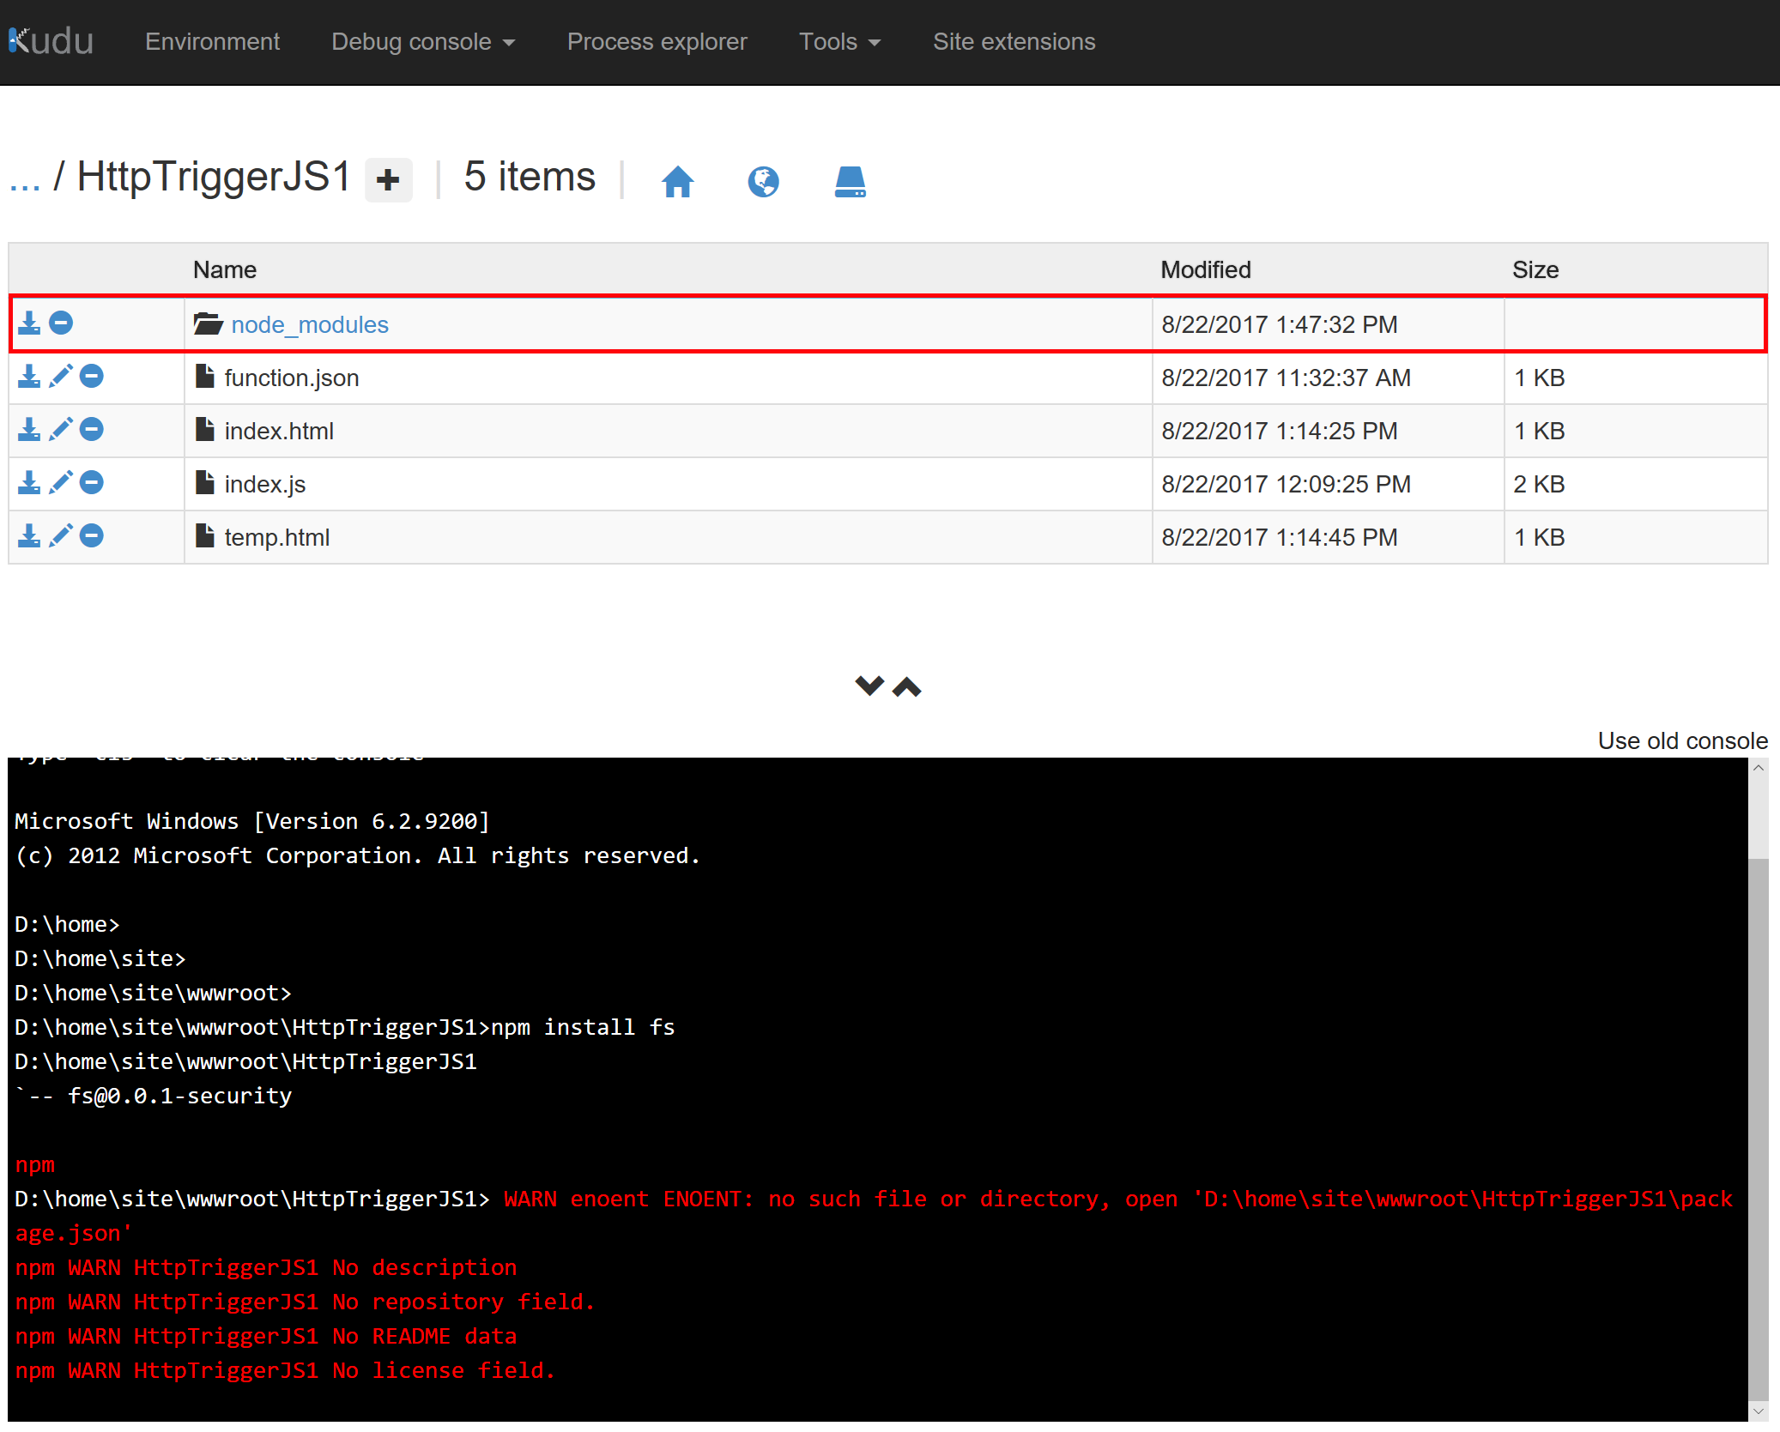Click 'No README data' warning line

(x=266, y=1336)
